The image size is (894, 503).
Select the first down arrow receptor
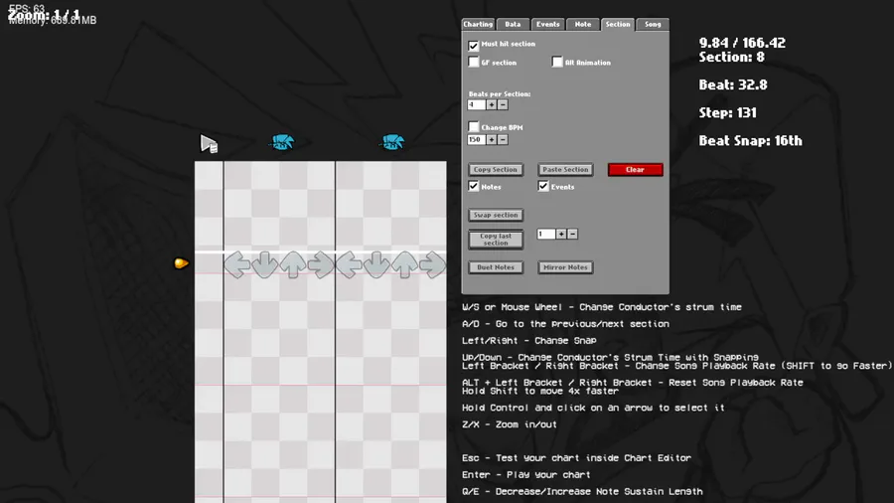coord(265,265)
